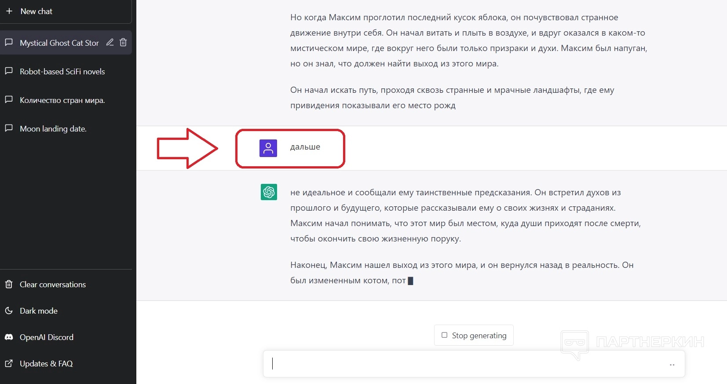
Task: Click the rename pencil icon on Mystical Ghost chat
Action: (110, 42)
